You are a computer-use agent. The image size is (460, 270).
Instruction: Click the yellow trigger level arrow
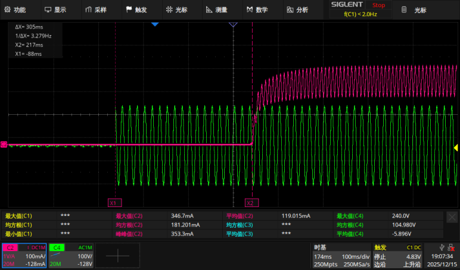point(456,148)
